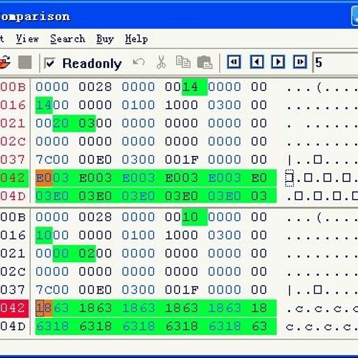
Task: Open the Buy menu
Action: [x=105, y=39]
